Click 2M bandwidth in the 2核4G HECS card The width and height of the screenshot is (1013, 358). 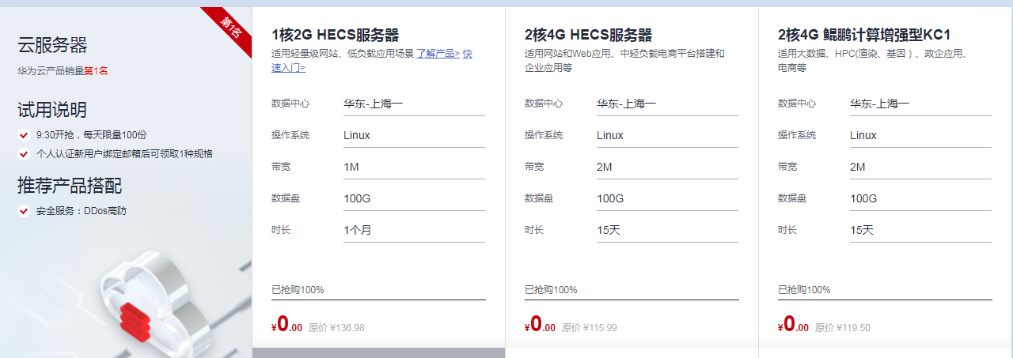605,167
